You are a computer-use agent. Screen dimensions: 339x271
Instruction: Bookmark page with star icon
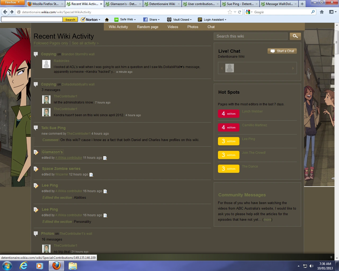230,12
